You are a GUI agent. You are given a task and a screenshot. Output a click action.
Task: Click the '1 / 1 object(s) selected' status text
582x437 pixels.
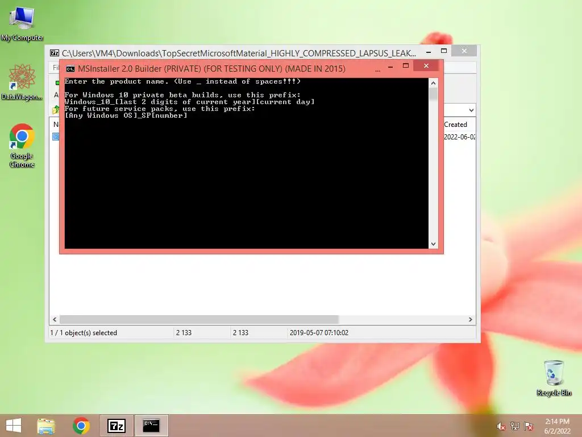pyautogui.click(x=84, y=332)
